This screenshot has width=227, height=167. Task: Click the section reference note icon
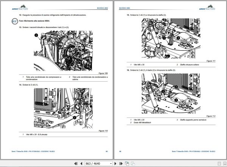pos(15,21)
